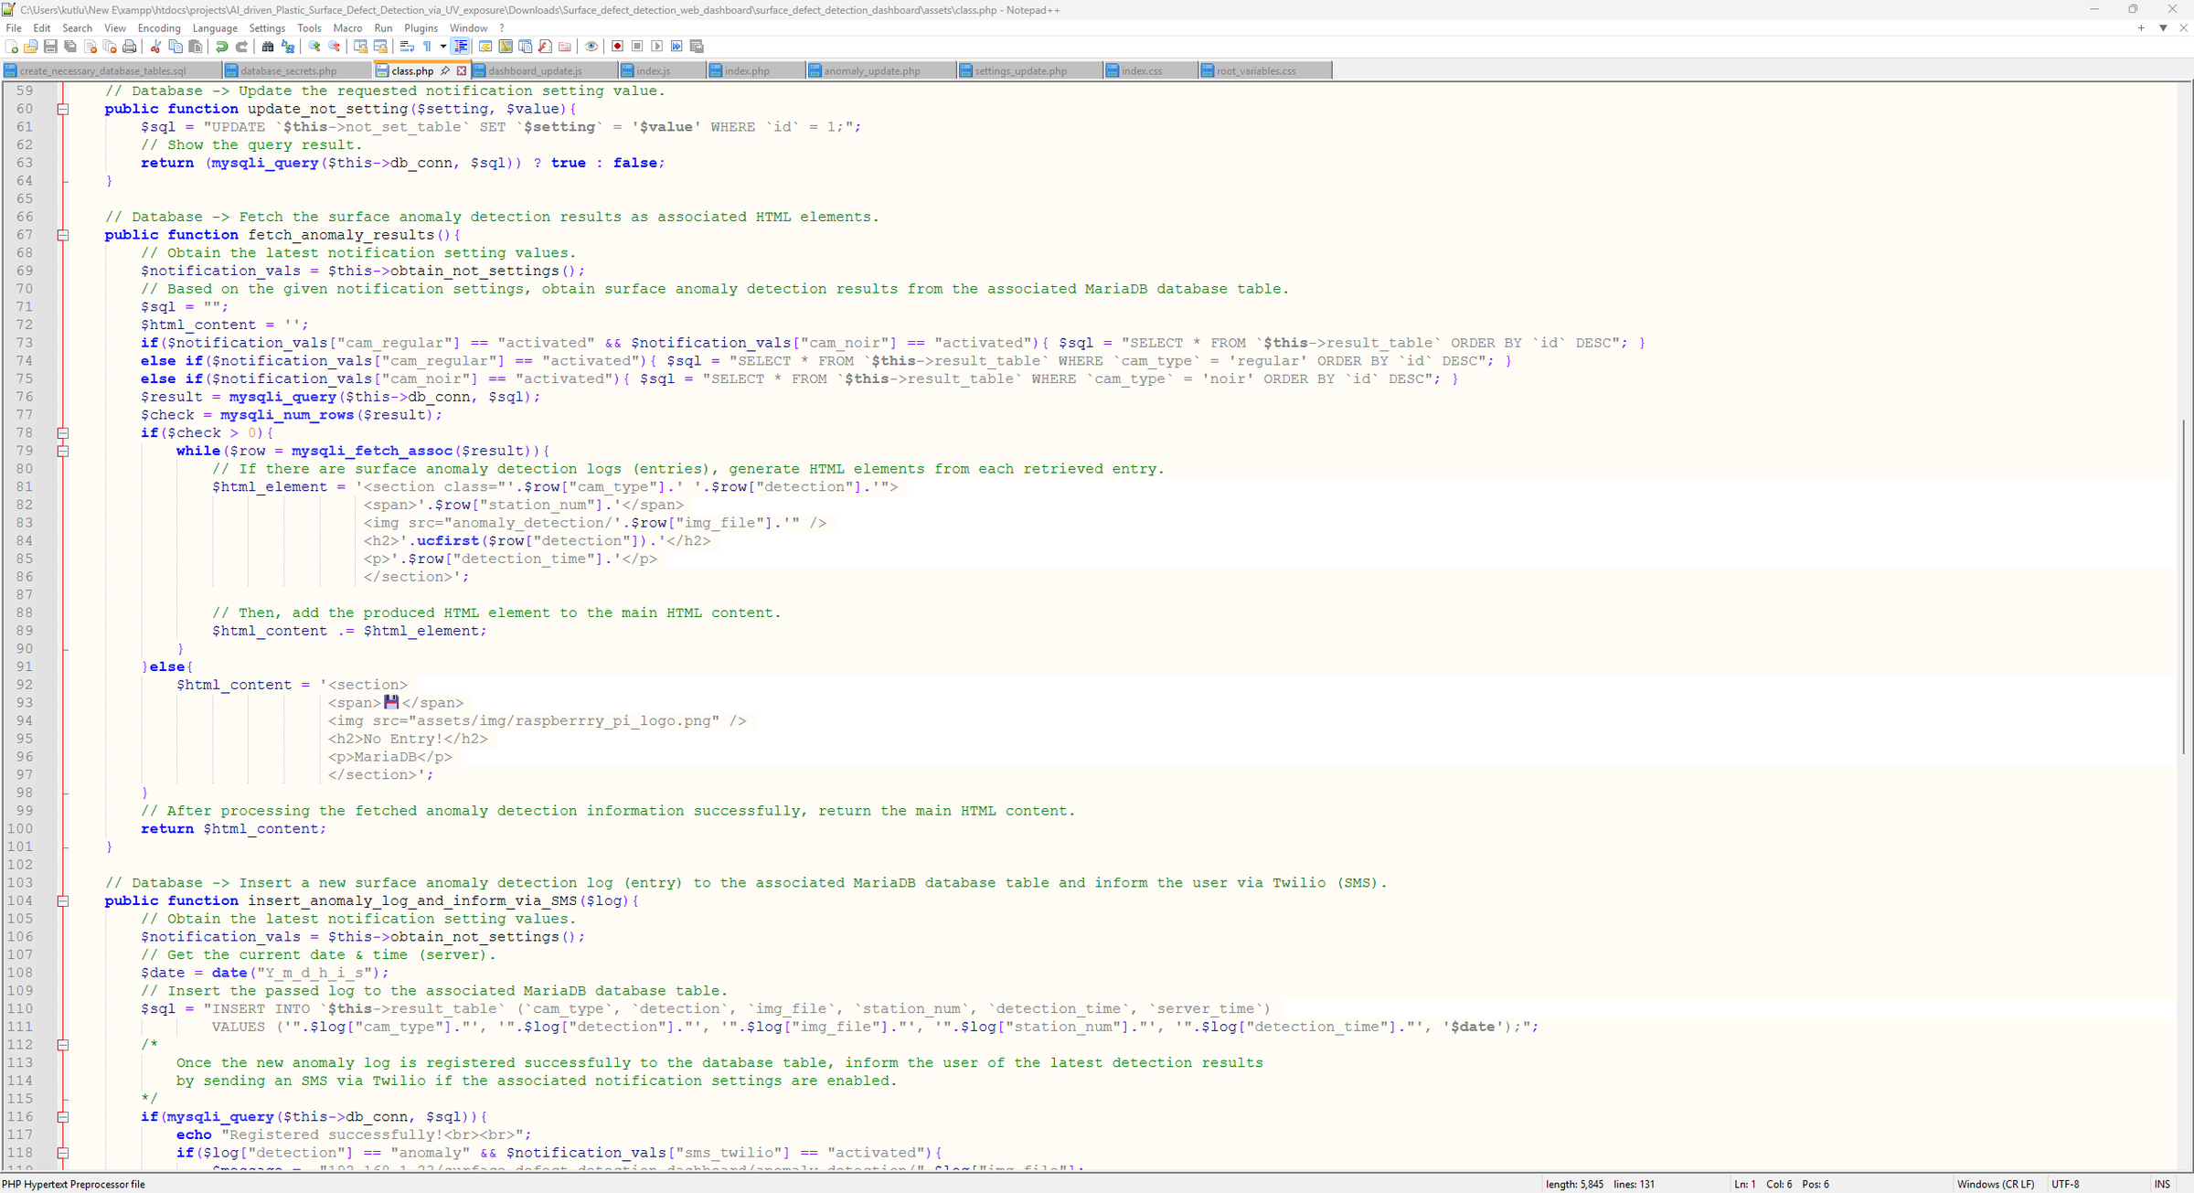Viewport: 2194px width, 1193px height.
Task: Toggle Show All Characters pilcrow icon
Action: (427, 47)
